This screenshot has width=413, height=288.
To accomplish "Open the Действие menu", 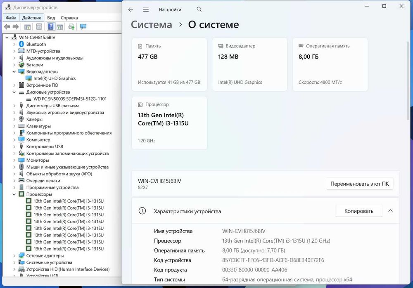I will (x=32, y=18).
